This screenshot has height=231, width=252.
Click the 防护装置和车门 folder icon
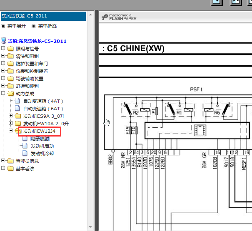coord(10,63)
